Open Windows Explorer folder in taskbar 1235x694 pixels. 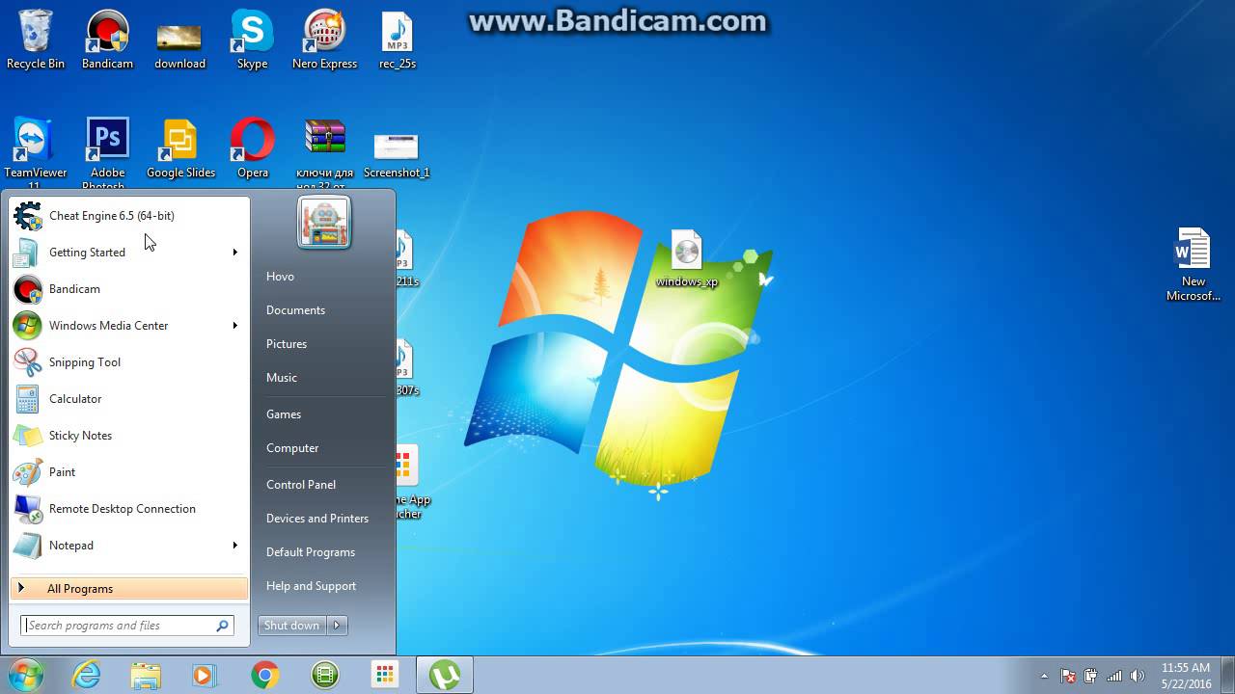click(146, 676)
